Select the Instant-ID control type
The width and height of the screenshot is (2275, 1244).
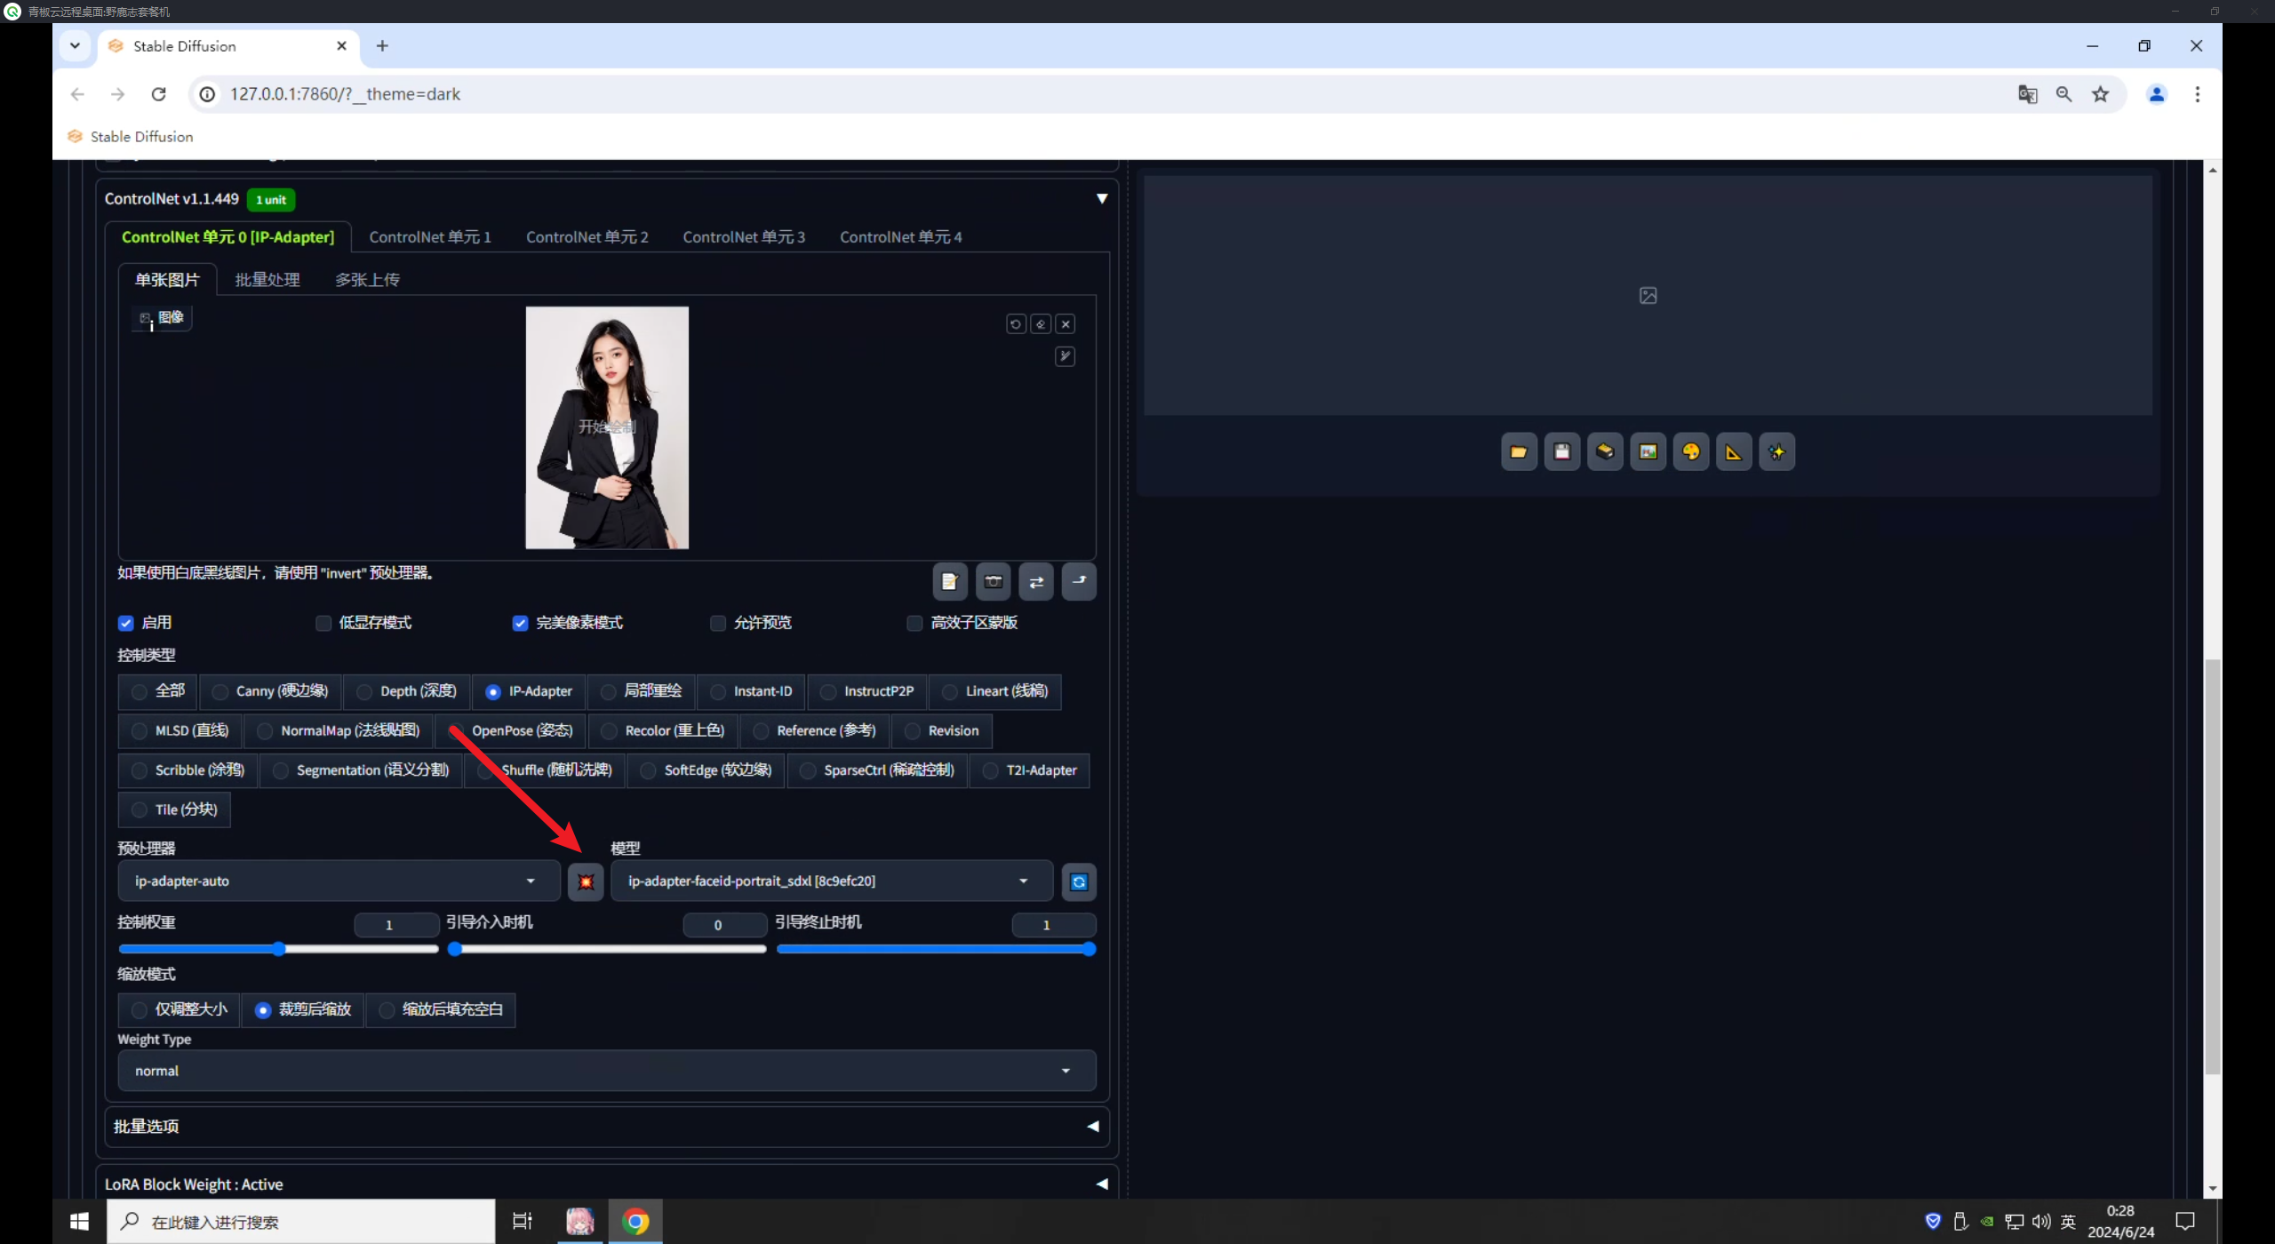(751, 691)
